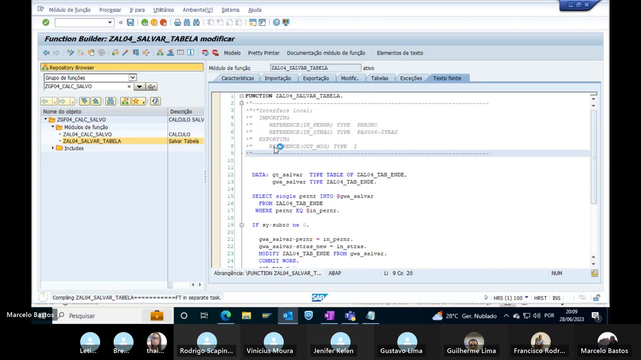This screenshot has width=641, height=360.
Task: Click the Refresh object list icon
Action: pos(155,101)
